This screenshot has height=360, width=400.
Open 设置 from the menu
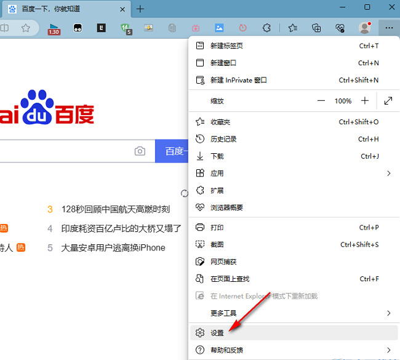click(294, 333)
